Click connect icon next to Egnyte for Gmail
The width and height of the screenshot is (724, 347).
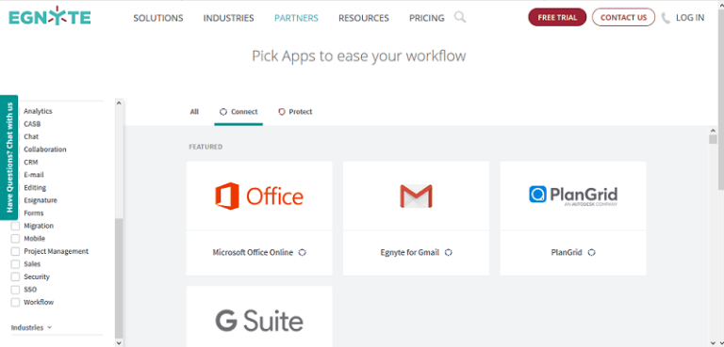(449, 253)
